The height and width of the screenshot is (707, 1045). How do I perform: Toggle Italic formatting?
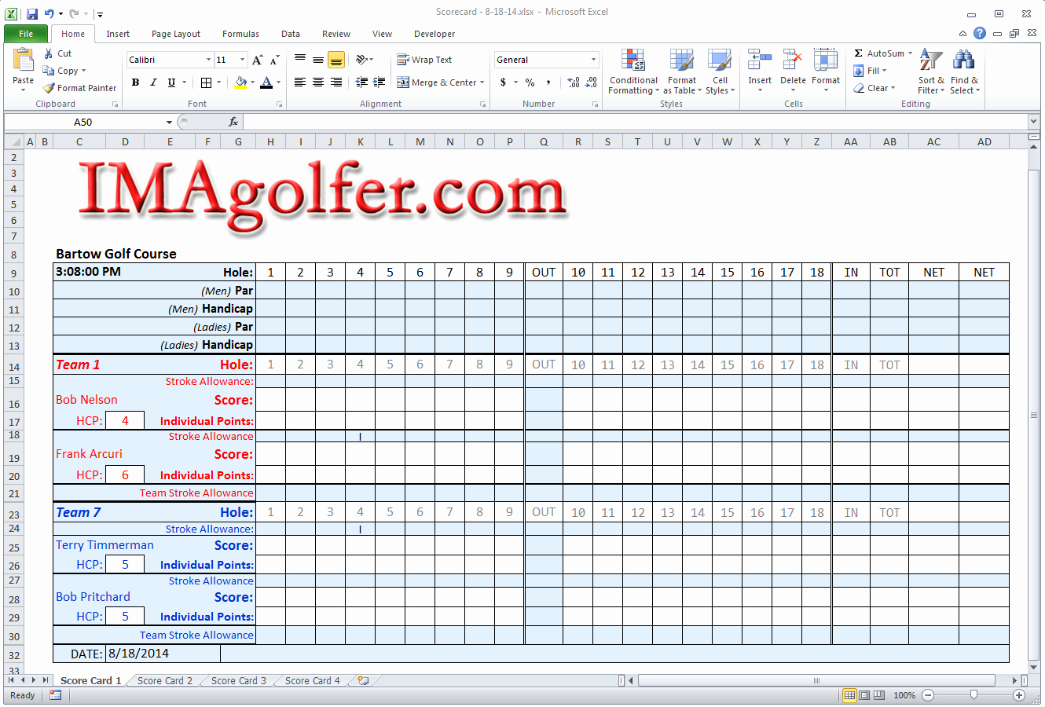point(153,82)
